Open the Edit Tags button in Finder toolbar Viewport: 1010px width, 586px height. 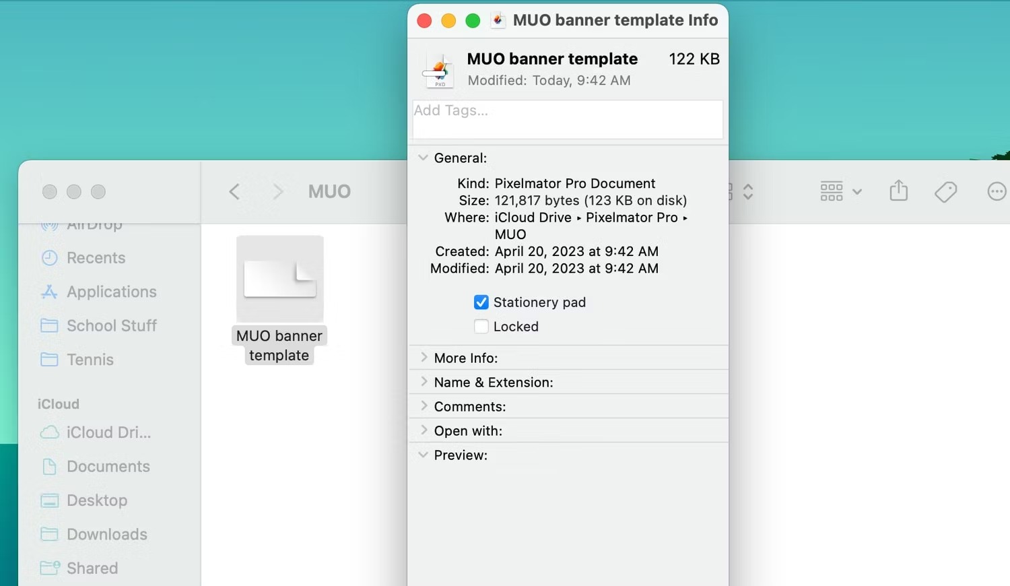945,192
